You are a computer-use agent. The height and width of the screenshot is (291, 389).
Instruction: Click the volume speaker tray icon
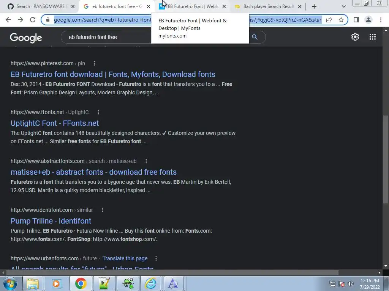coord(351,284)
